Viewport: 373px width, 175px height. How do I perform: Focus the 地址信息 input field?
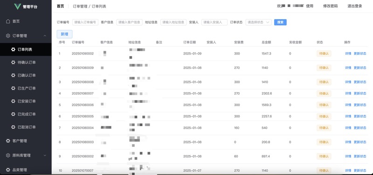click(x=173, y=22)
